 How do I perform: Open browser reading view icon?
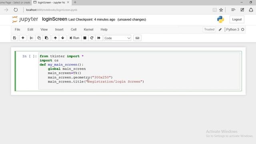(x=214, y=10)
